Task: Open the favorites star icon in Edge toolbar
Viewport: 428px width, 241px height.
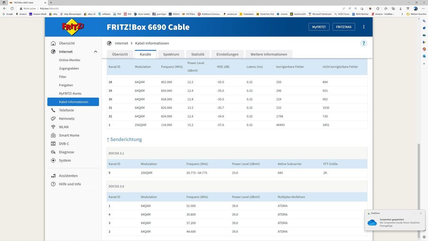Action: 386,9
